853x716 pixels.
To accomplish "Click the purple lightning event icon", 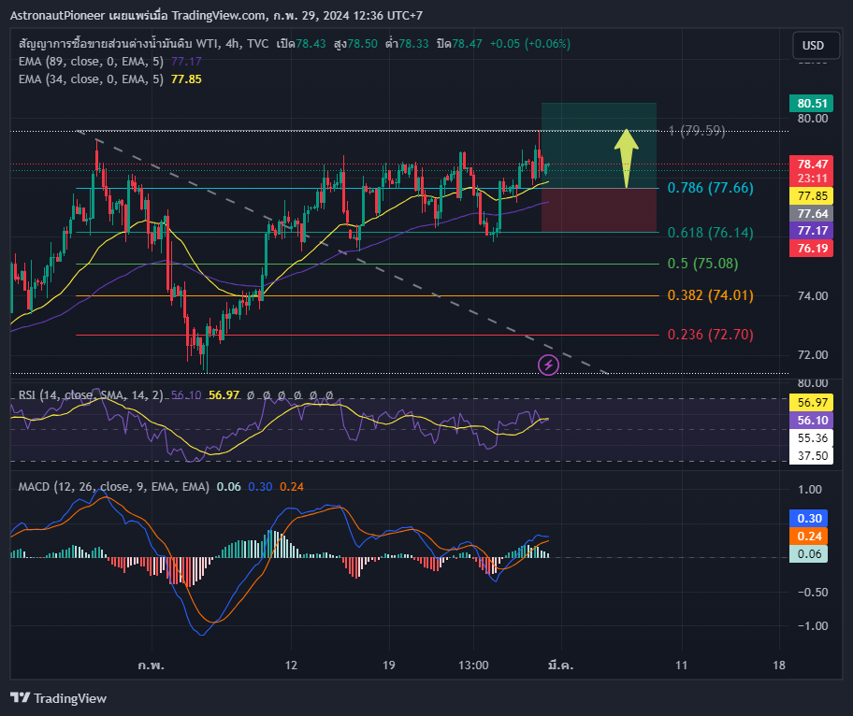I will [548, 365].
